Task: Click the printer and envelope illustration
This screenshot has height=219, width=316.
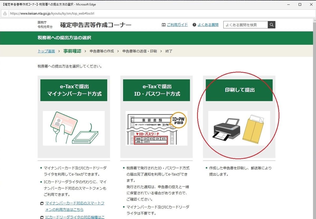Action: tap(239, 128)
